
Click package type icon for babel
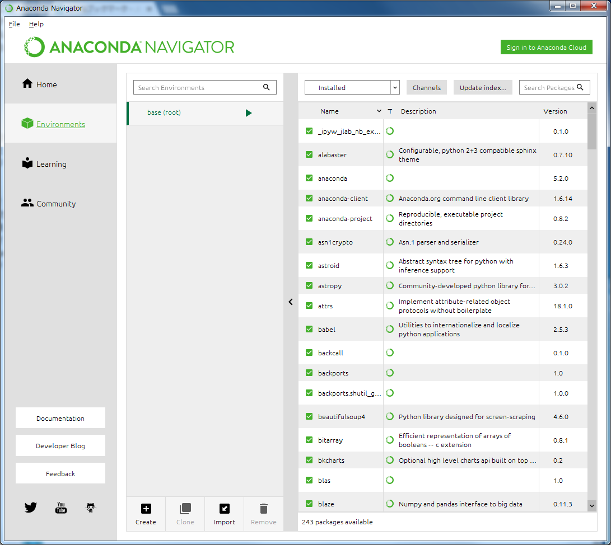click(x=390, y=329)
